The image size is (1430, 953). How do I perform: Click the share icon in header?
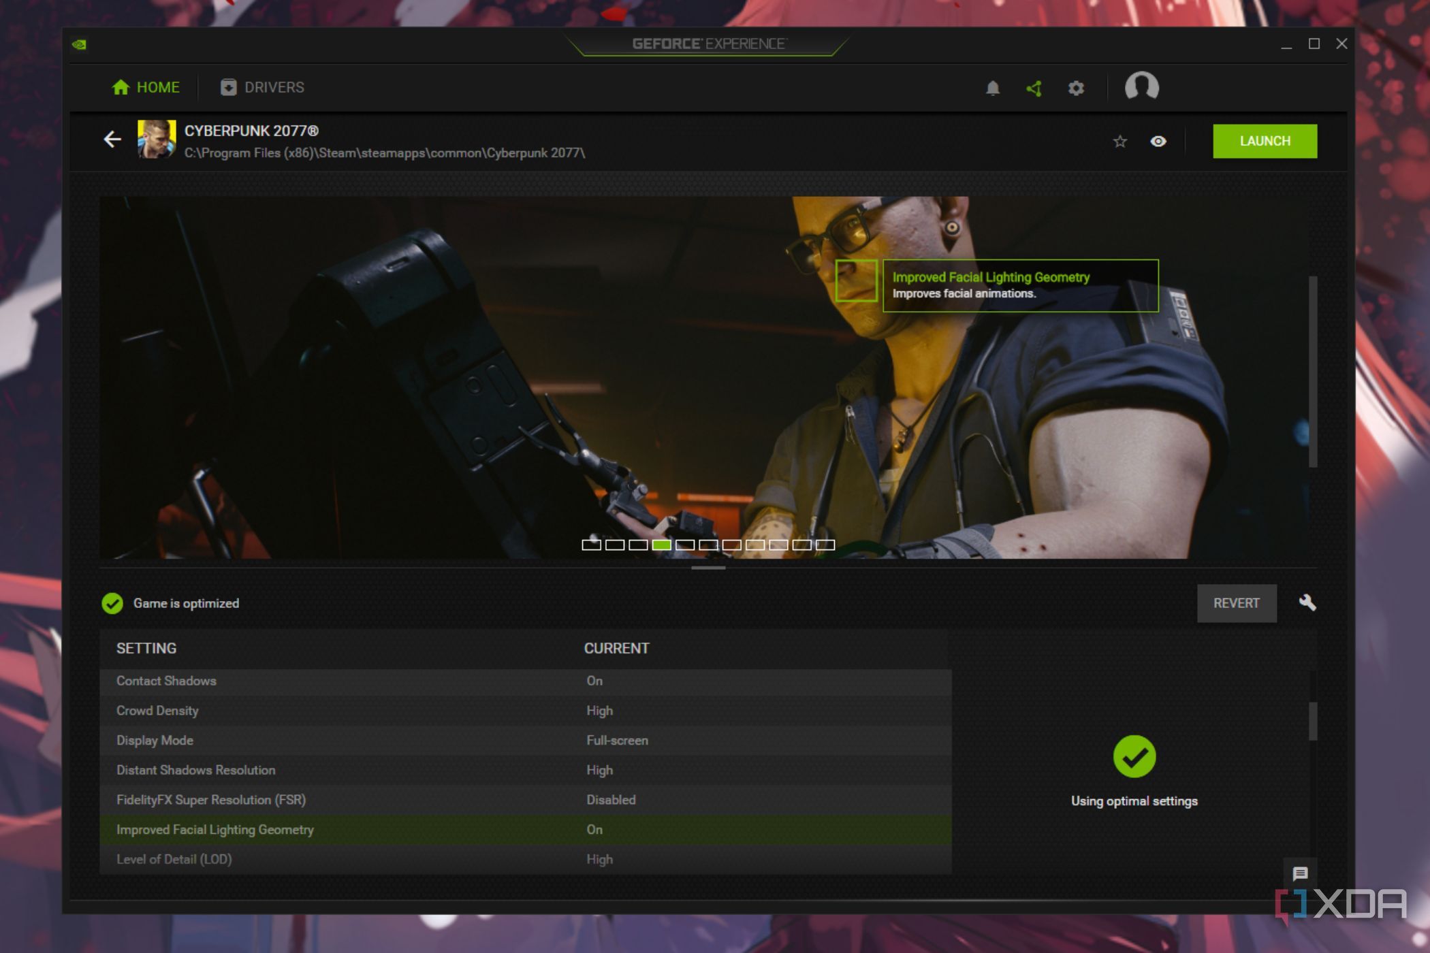pyautogui.click(x=1034, y=88)
